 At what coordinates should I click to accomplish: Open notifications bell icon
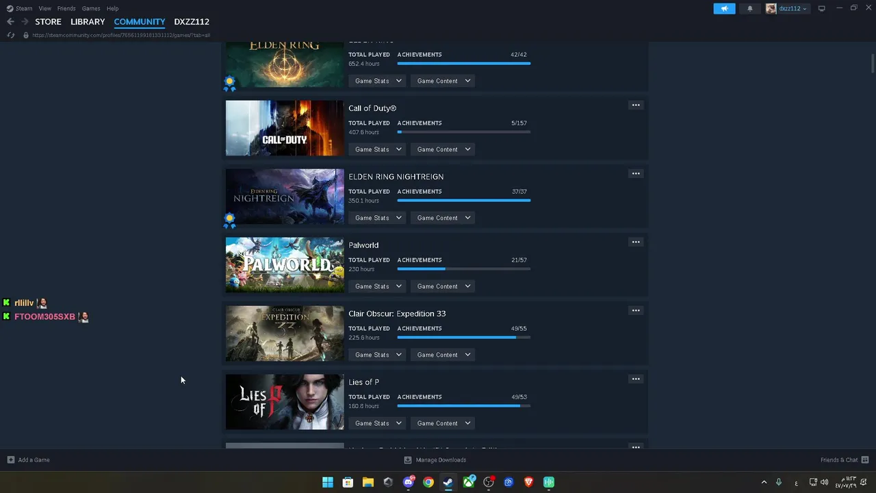tap(750, 8)
